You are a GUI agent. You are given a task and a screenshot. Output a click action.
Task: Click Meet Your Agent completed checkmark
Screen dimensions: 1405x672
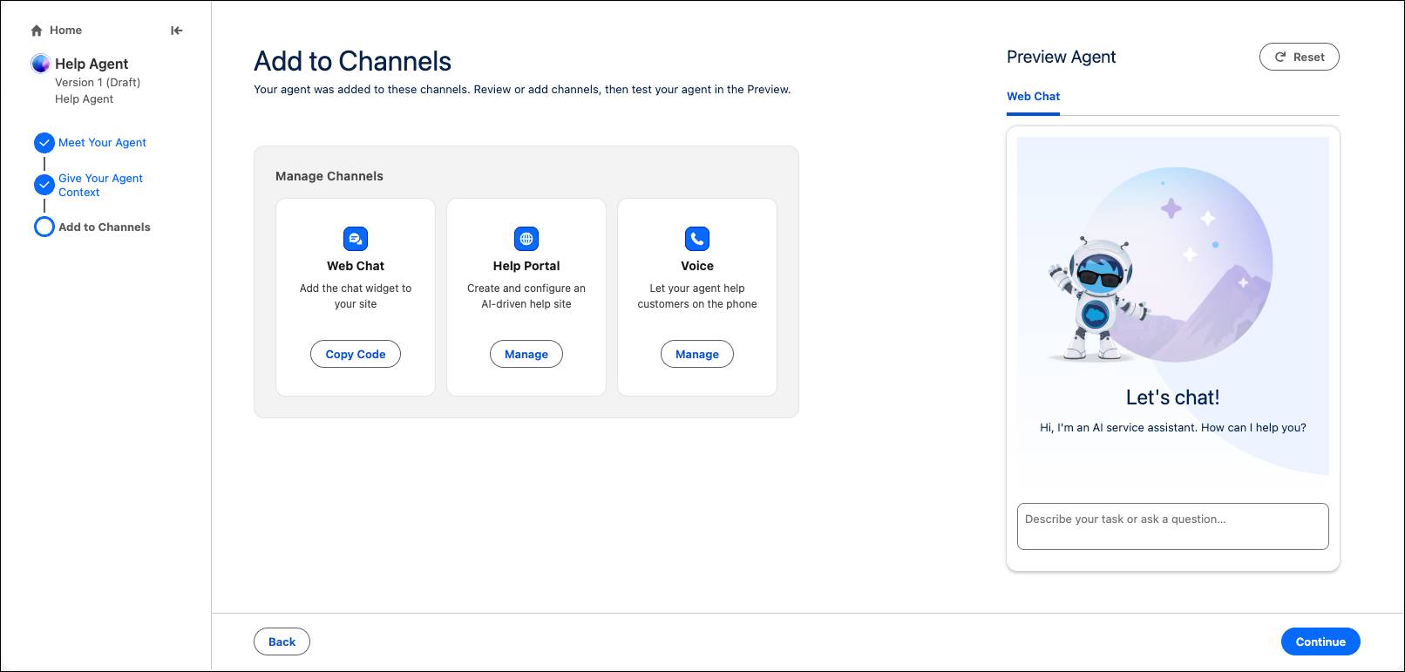(x=44, y=143)
